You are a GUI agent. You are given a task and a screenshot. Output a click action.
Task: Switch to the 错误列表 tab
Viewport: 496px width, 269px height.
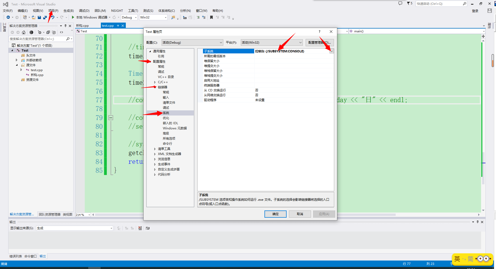pyautogui.click(x=16, y=256)
